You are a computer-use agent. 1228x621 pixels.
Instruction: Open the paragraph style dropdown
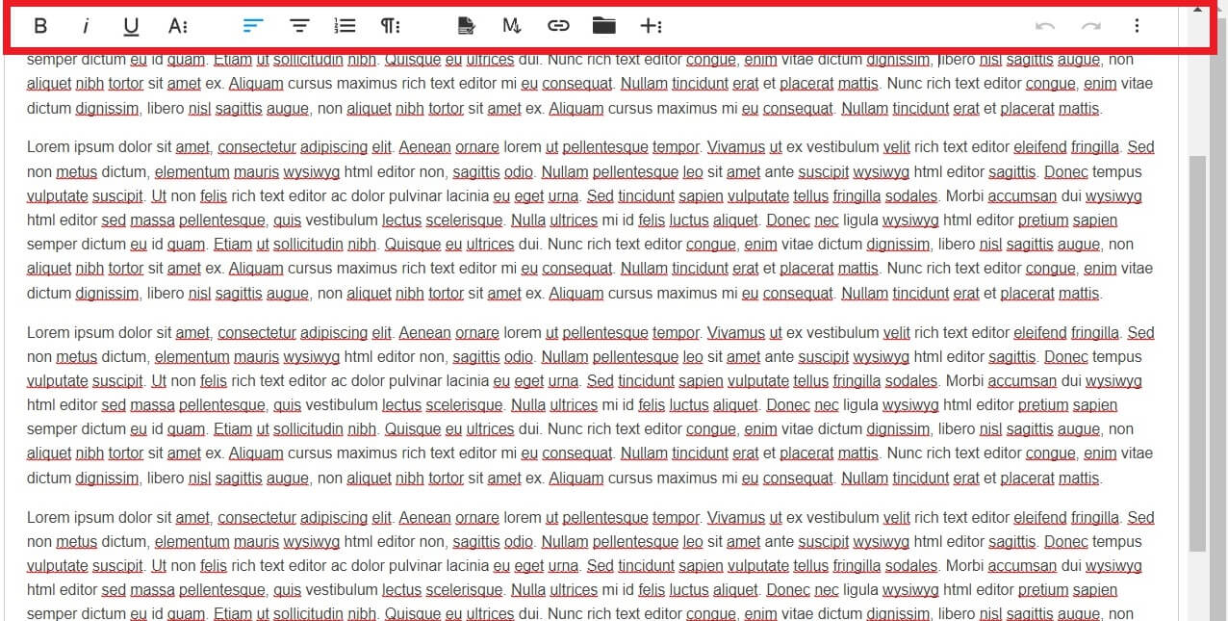[390, 26]
